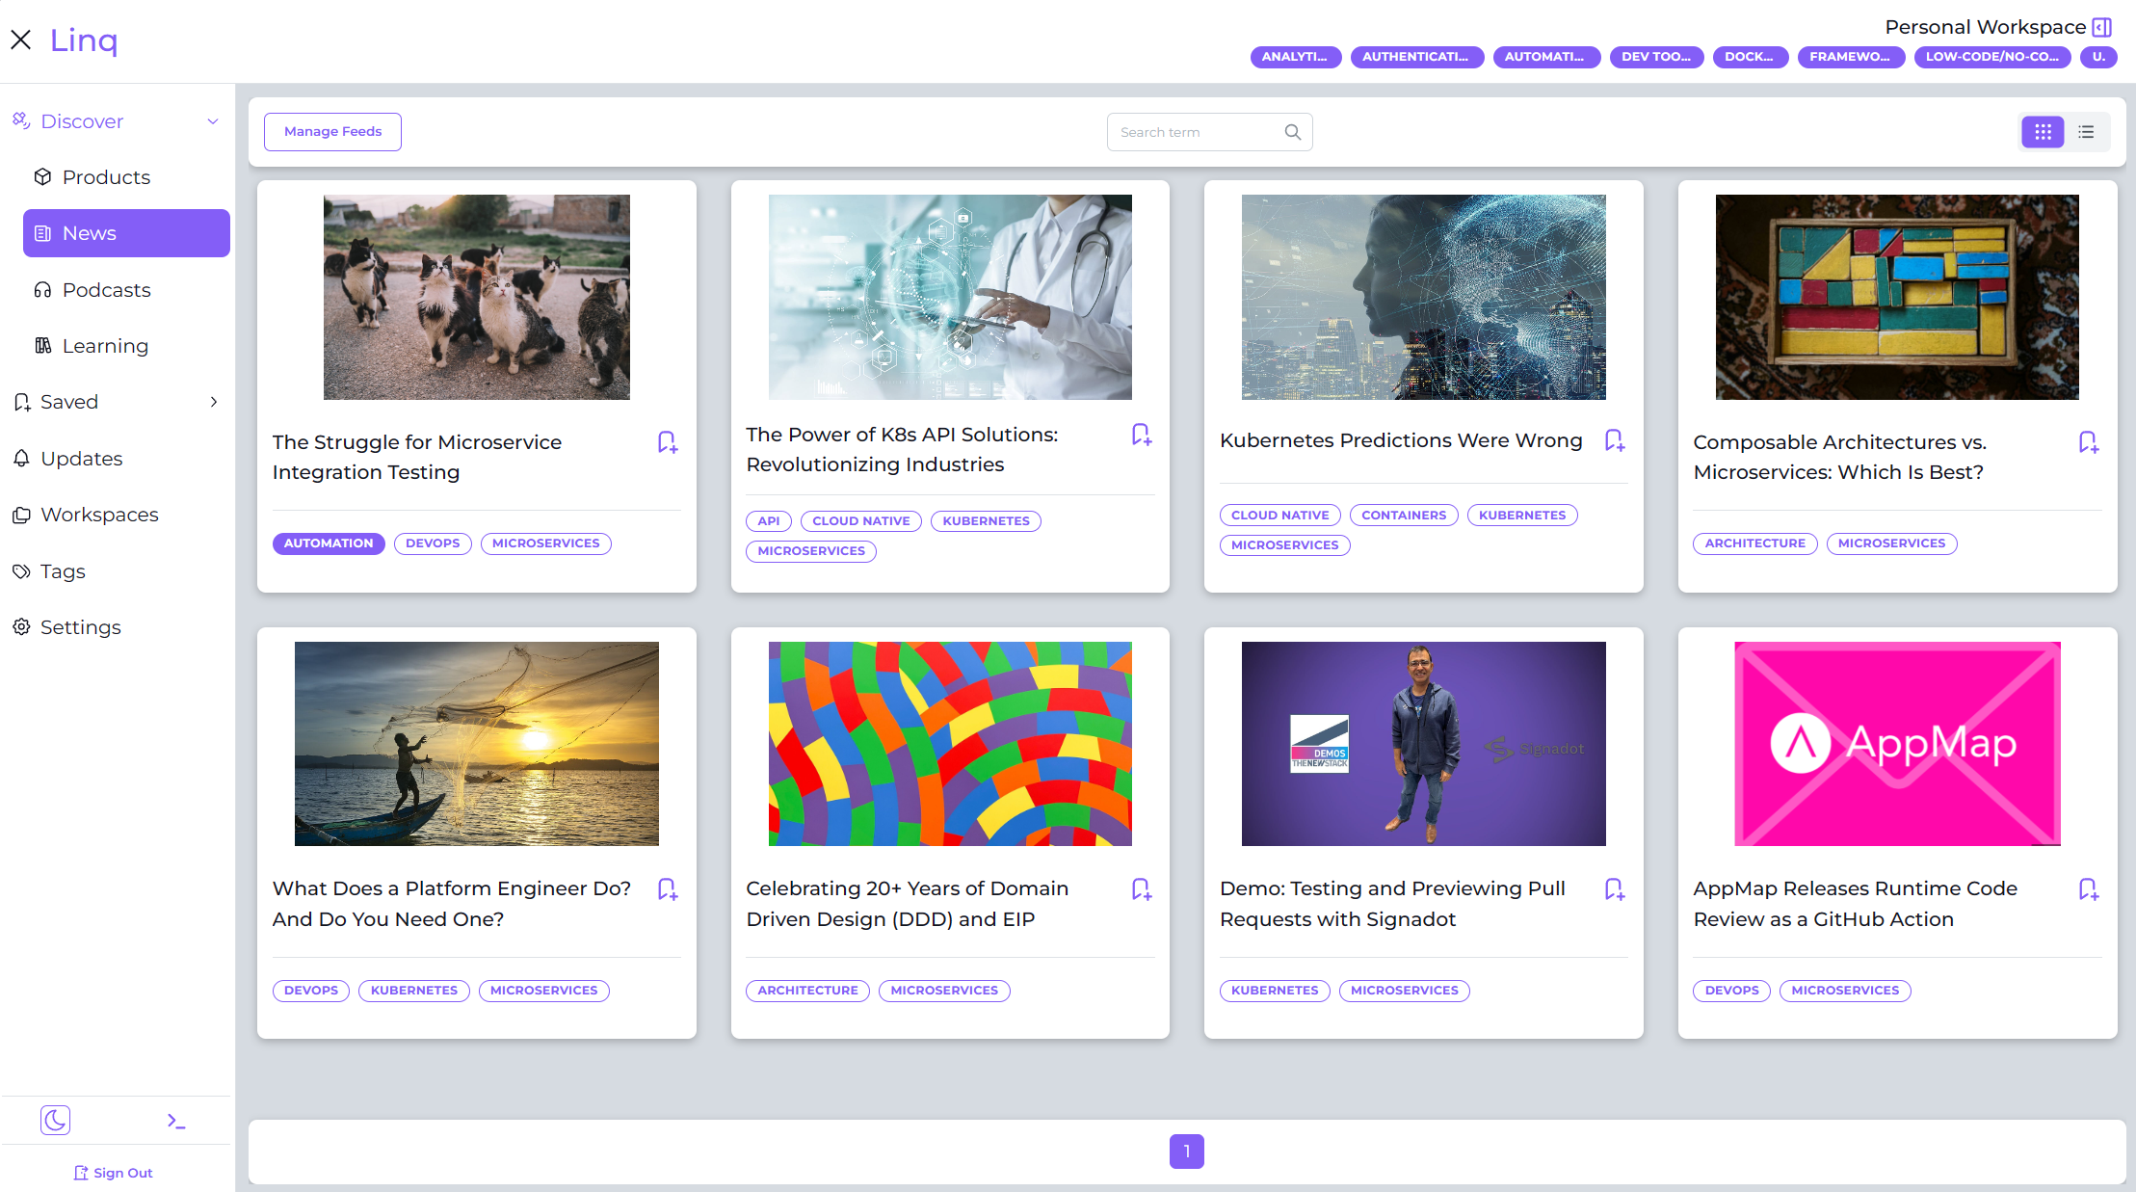2136x1192 pixels.
Task: Collapse the Personal Workspace panel
Action: 2103,27
